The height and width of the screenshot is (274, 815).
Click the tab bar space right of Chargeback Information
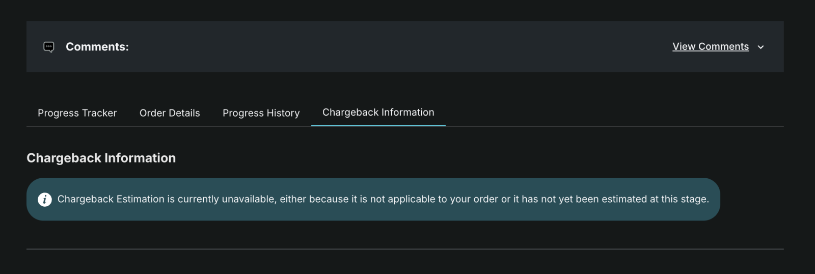pos(611,113)
